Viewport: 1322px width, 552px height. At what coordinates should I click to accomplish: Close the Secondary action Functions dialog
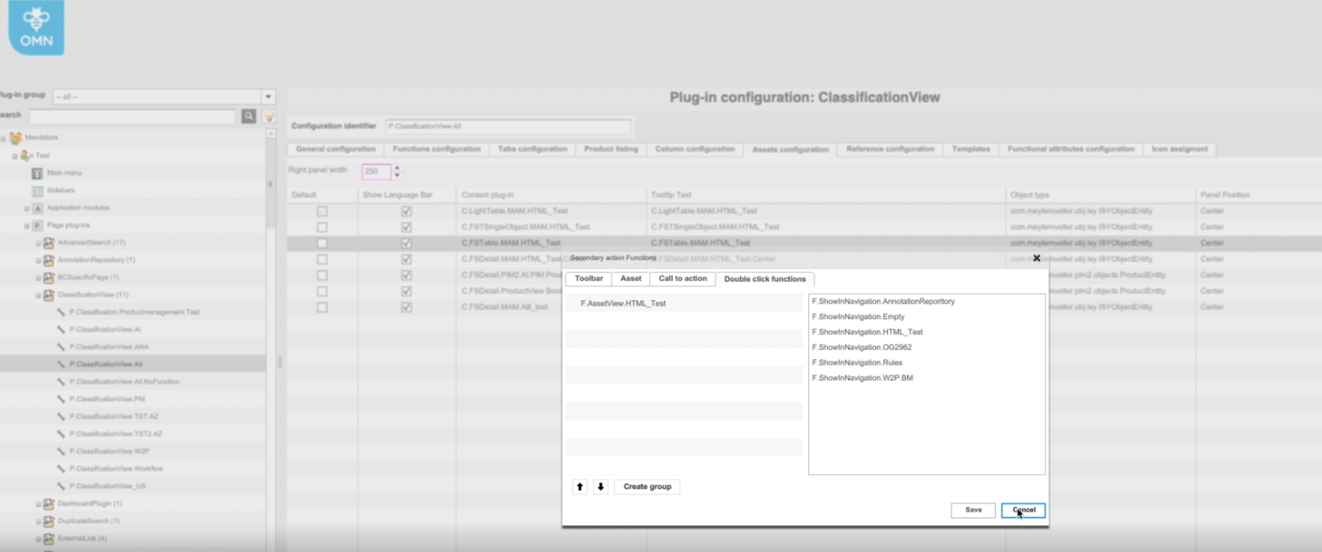click(1036, 258)
